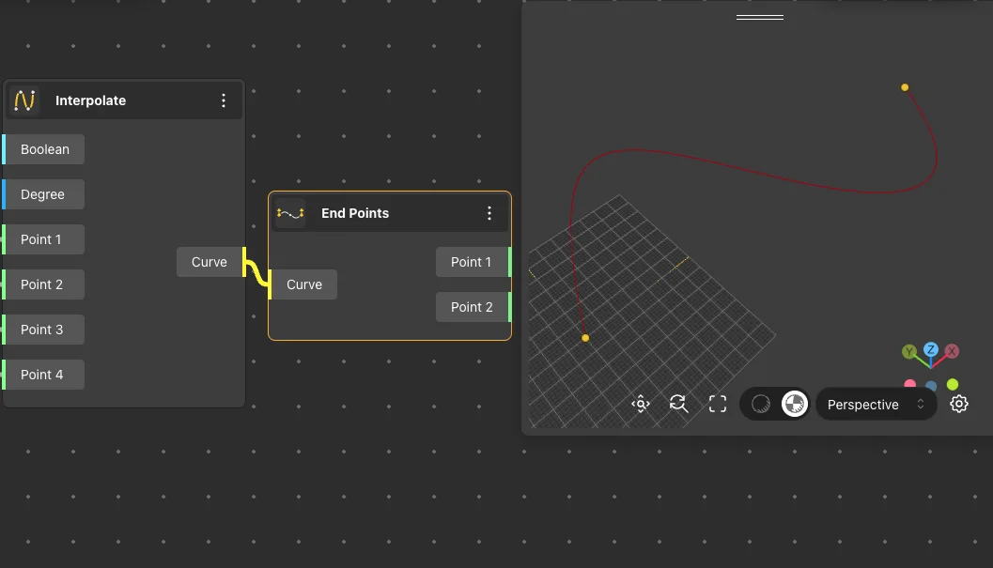The width and height of the screenshot is (993, 568).
Task: Click the zoom-to-selection viewport icon
Action: (641, 404)
